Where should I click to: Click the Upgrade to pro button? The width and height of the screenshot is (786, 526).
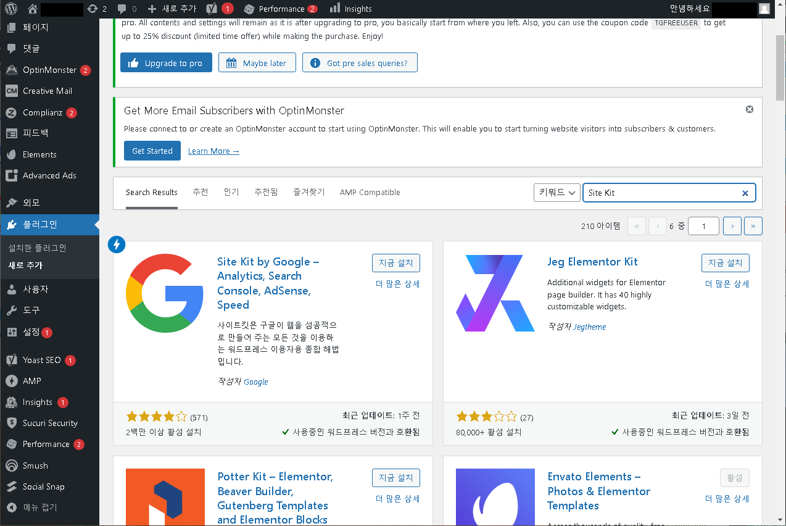(x=166, y=63)
